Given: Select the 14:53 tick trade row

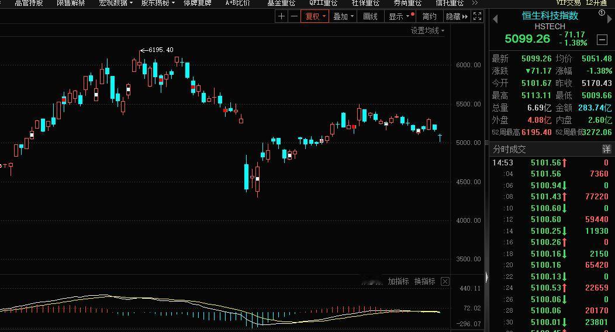Looking at the screenshot, I should tap(551, 162).
